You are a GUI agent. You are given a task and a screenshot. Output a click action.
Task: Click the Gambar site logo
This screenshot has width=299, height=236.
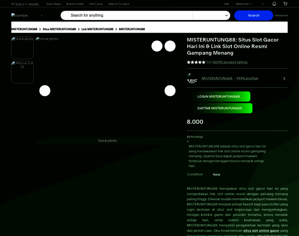click(x=19, y=15)
